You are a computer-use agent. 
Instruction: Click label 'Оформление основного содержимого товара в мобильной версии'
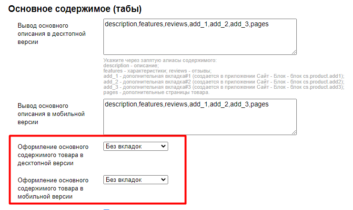[53, 188]
